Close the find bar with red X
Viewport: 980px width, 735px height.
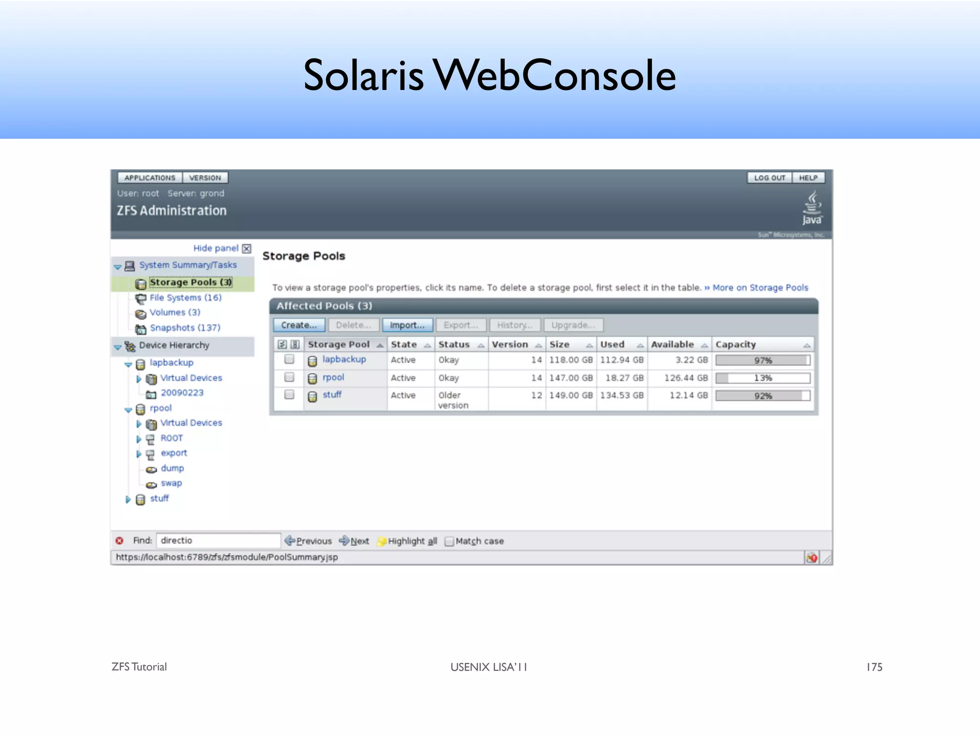click(x=120, y=541)
